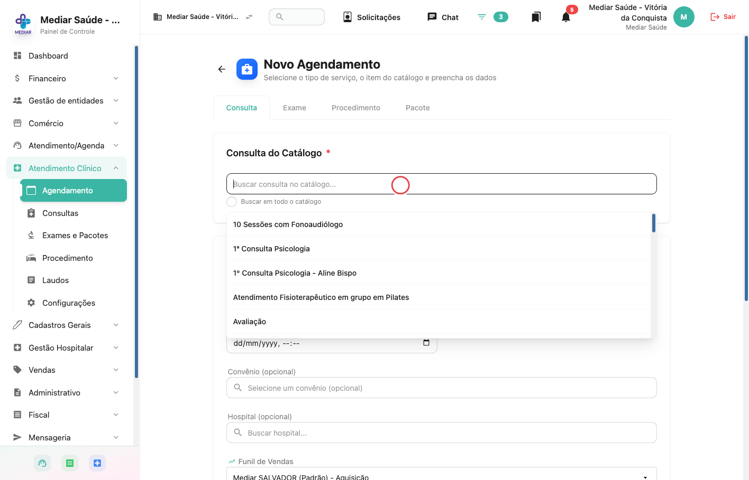Open the calendar picker icon in date field
Screen dimensions: 749x480
[x=426, y=343]
